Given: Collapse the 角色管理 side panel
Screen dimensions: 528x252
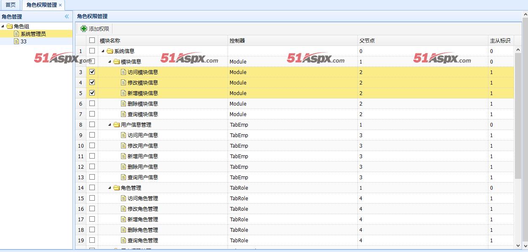Looking at the screenshot, I should pyautogui.click(x=67, y=16).
